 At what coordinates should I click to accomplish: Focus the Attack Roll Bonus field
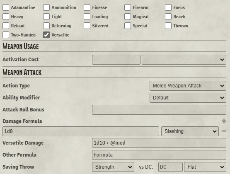pyautogui.click(x=159, y=110)
